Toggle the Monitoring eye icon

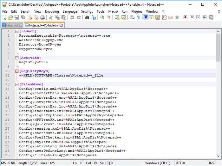click(x=177, y=17)
